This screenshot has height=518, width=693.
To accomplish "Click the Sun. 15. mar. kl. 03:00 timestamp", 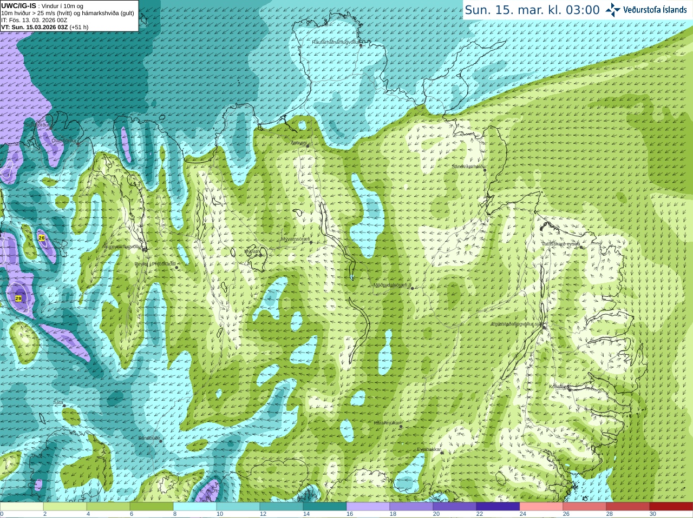I will pos(532,10).
